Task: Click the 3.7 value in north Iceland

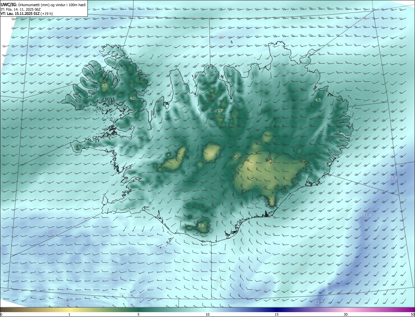Action: tap(220, 111)
